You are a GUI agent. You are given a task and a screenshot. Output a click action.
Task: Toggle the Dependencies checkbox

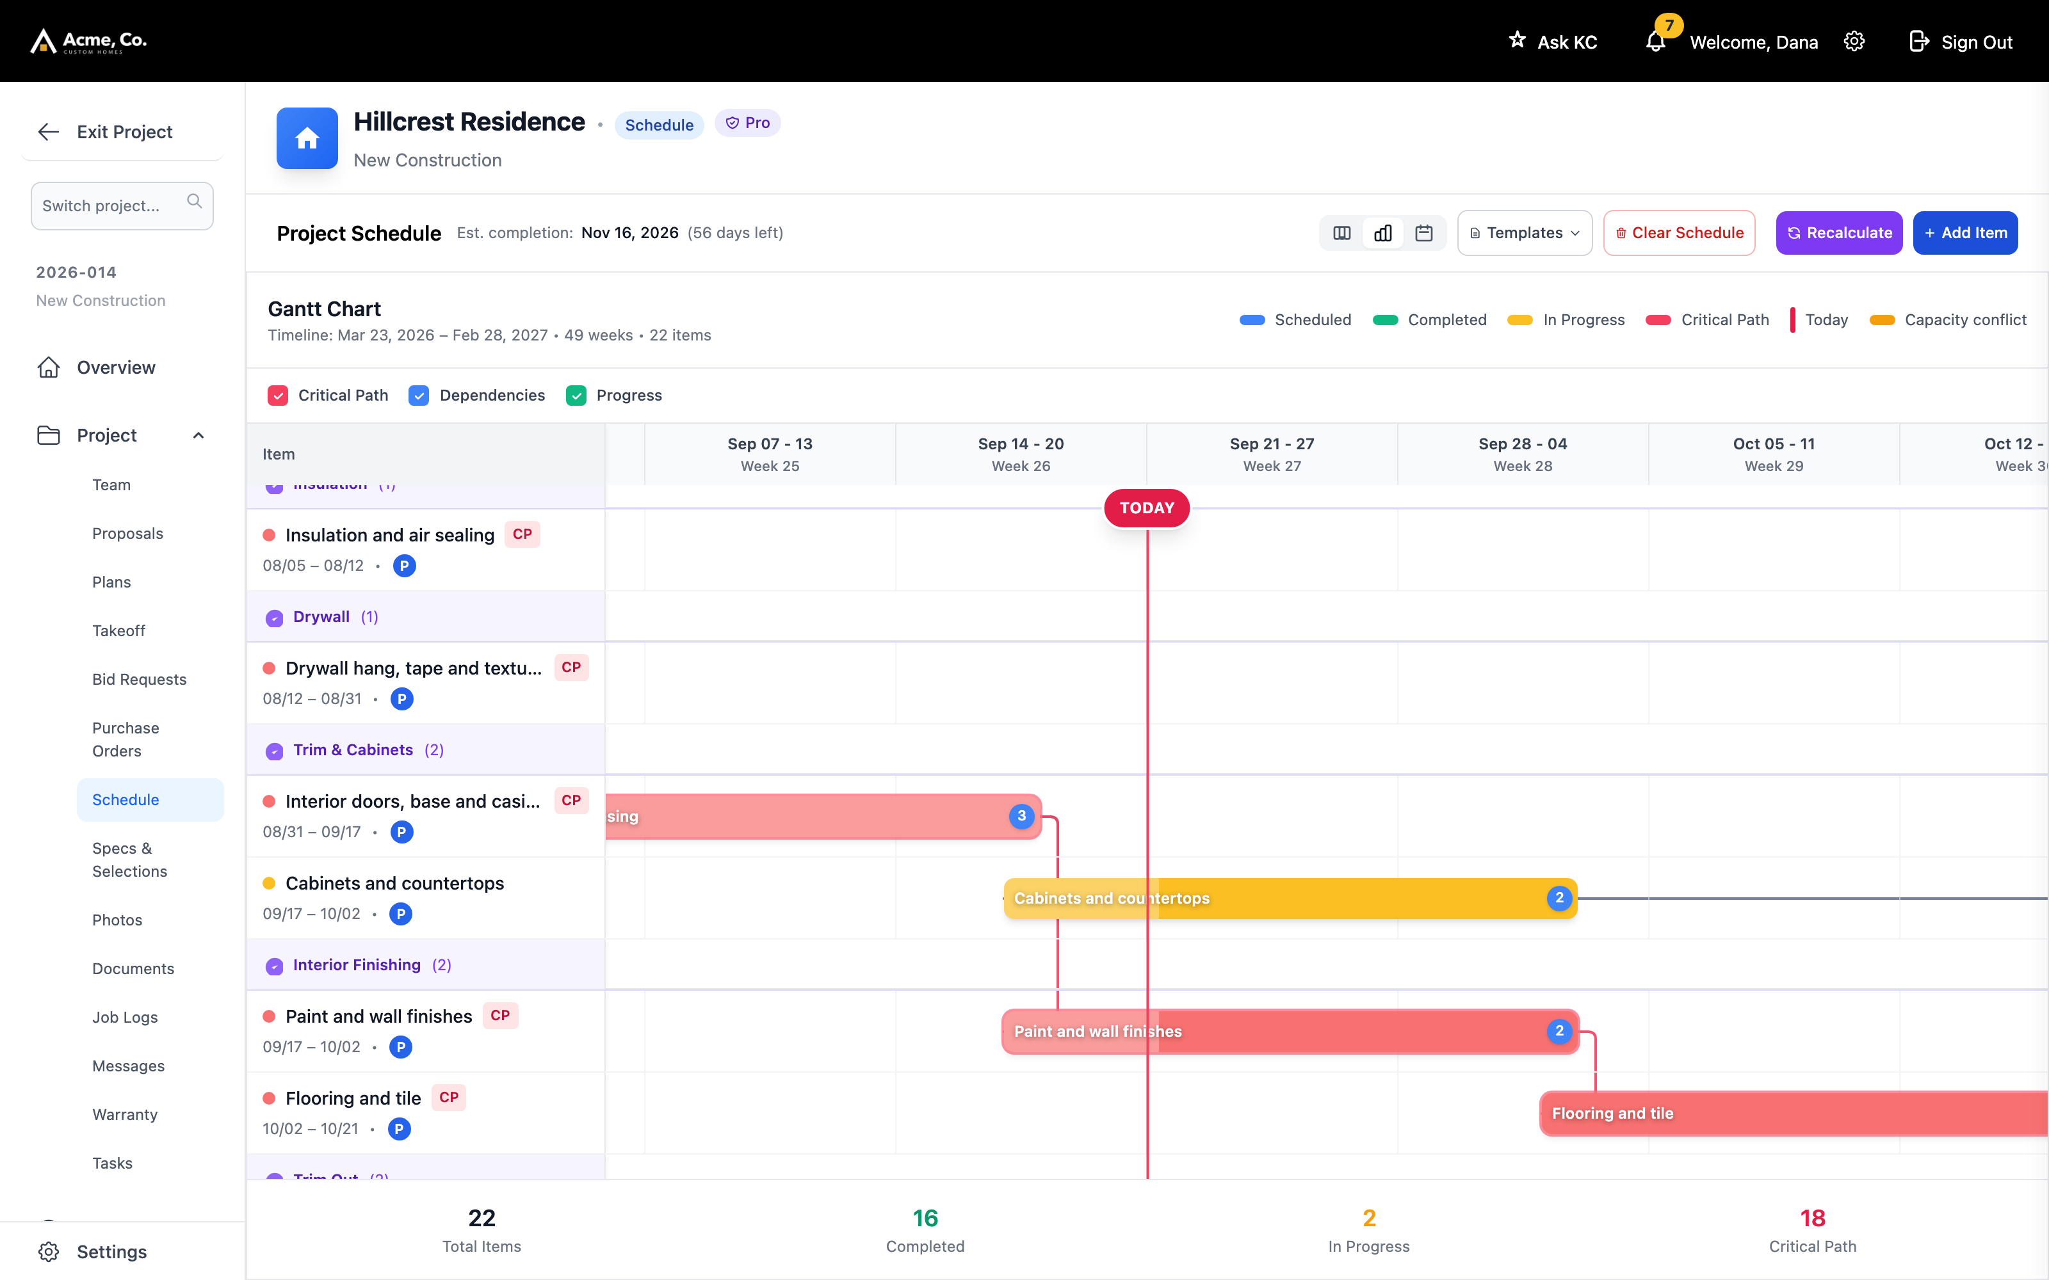pos(418,396)
